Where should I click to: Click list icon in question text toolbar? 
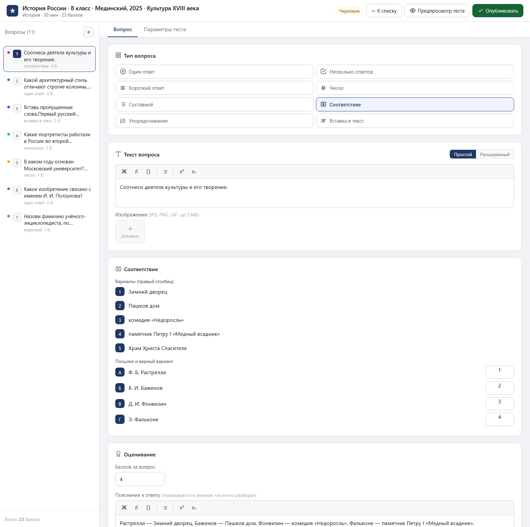click(x=166, y=172)
